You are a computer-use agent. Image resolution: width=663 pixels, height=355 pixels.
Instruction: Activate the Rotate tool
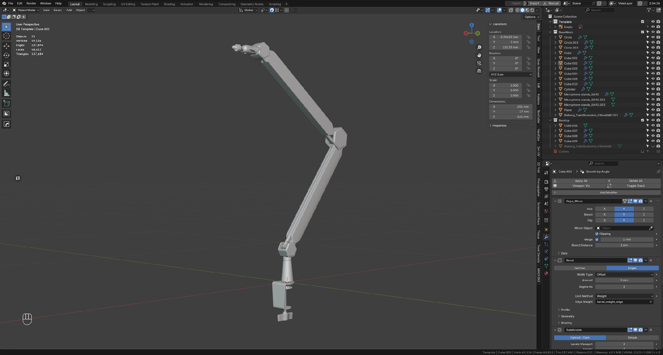tap(6, 55)
